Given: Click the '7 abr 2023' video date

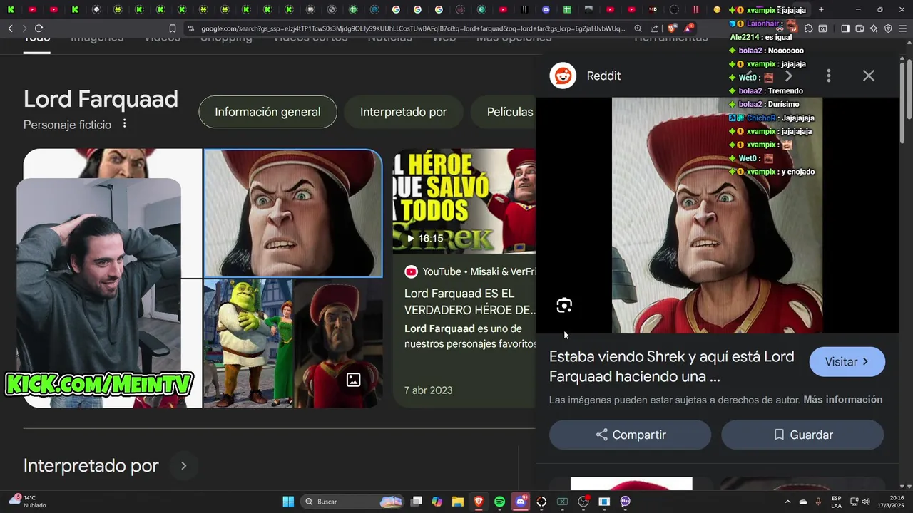Looking at the screenshot, I should point(428,390).
